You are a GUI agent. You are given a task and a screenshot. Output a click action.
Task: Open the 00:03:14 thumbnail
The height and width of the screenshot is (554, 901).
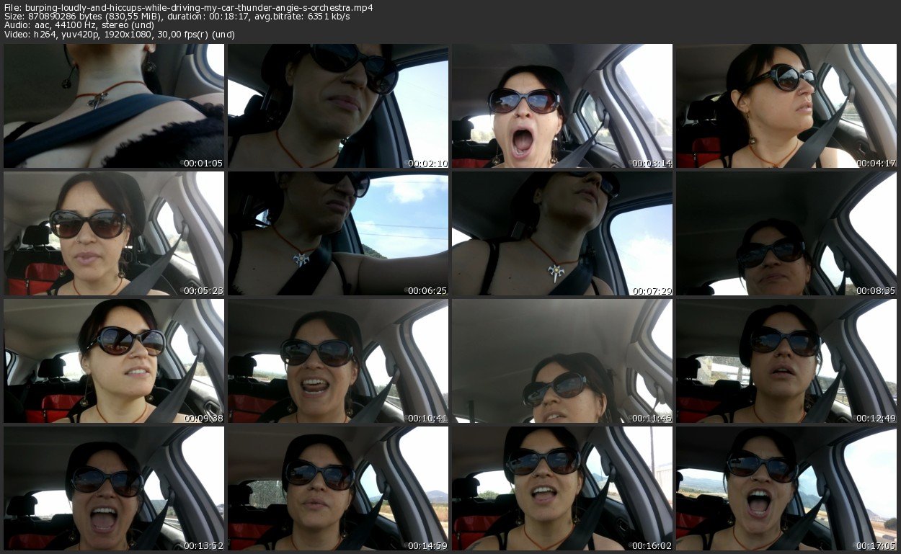(562, 106)
